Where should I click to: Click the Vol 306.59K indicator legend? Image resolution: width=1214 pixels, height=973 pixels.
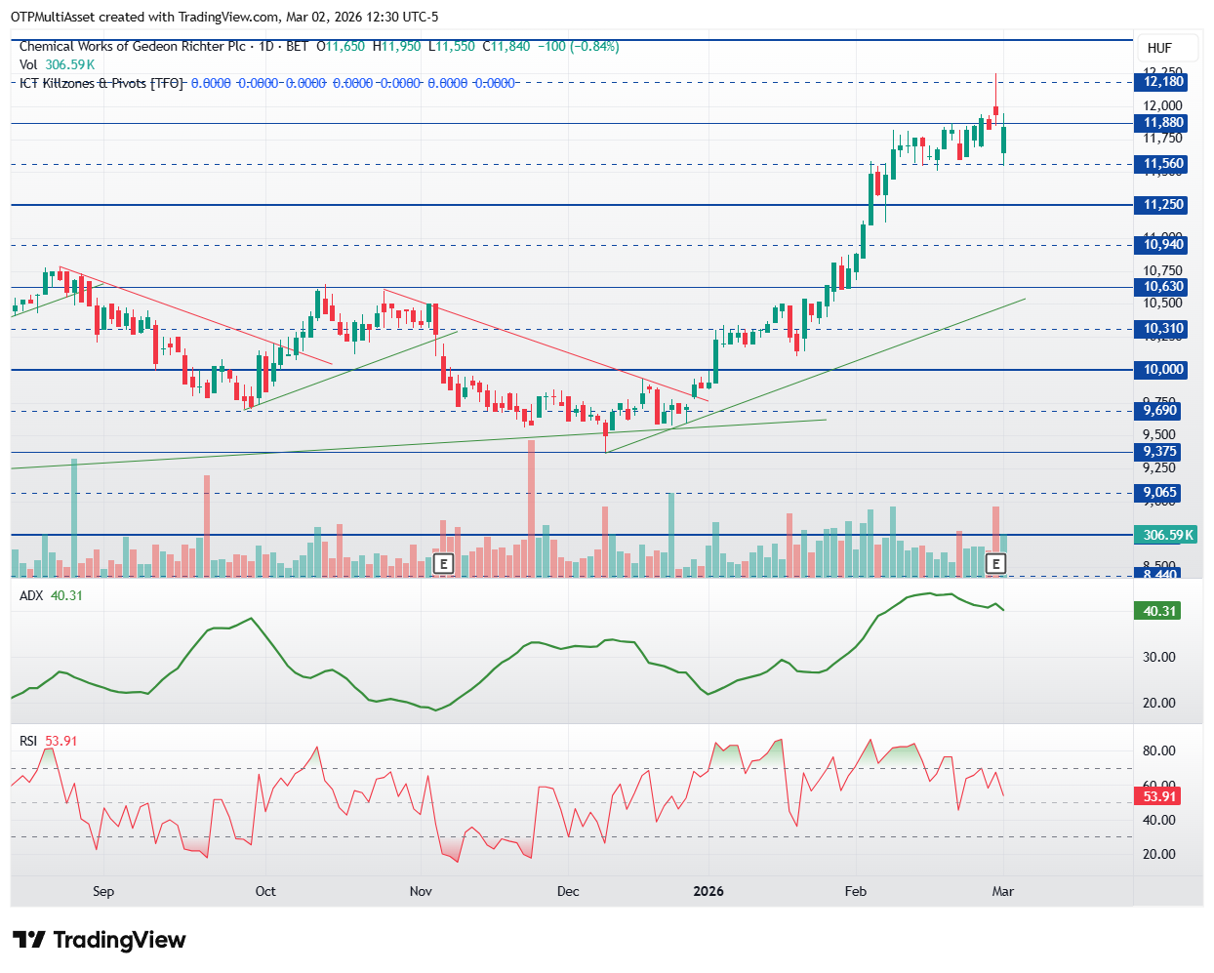tap(57, 64)
